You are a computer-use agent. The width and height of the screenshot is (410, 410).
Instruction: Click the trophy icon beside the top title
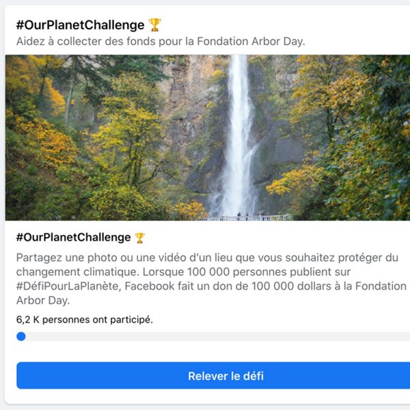(155, 25)
